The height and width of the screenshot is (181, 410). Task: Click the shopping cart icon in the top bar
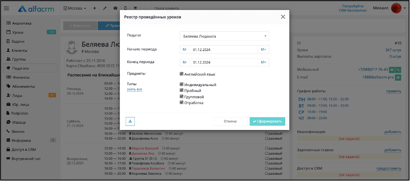click(135, 8)
